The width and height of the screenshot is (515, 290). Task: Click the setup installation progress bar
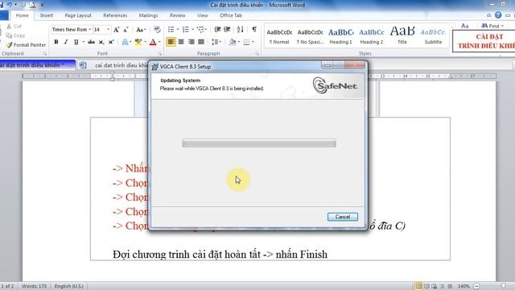[259, 143]
